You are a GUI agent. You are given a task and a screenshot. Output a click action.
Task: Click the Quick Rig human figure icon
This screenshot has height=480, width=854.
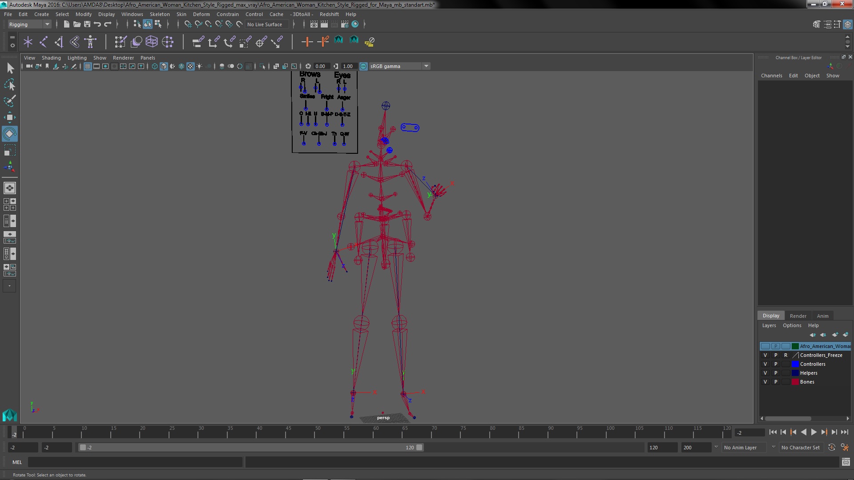90,42
